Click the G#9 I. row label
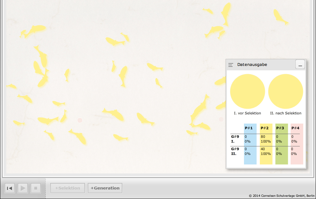 [x=235, y=139]
